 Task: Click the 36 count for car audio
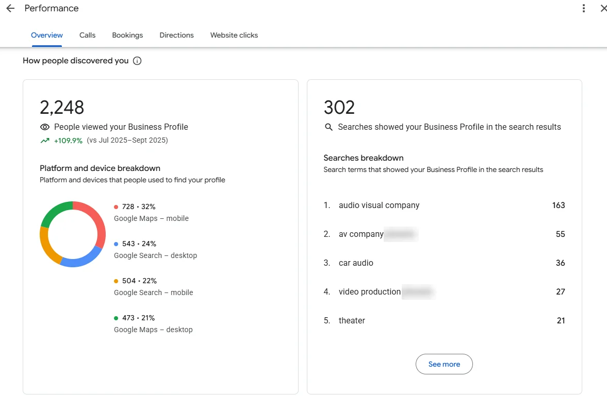[x=560, y=263]
